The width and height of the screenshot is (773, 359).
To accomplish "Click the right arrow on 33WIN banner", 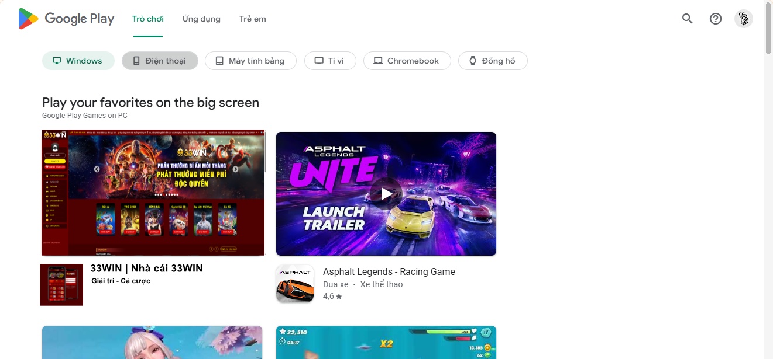I will [235, 169].
